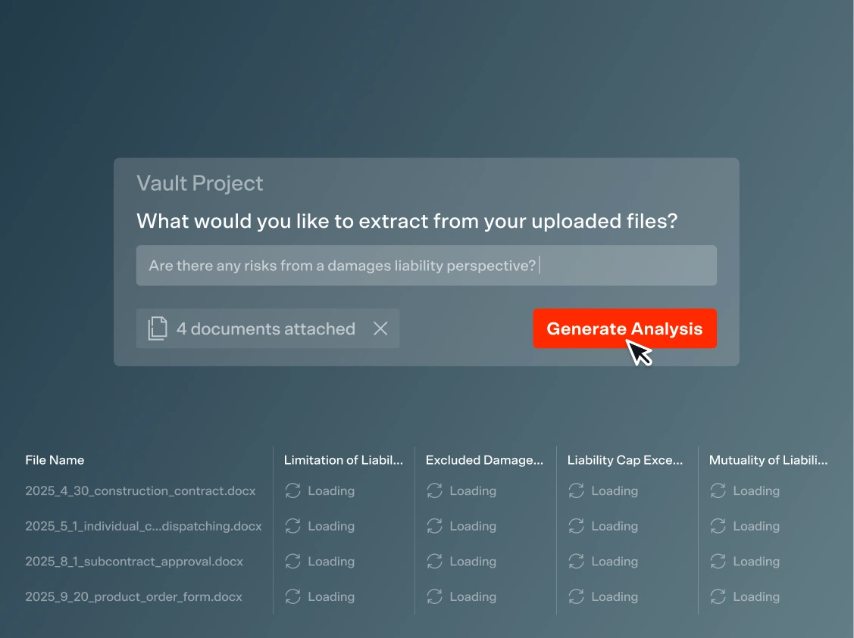The image size is (854, 638).
Task: Click loading spinner for construction_contract Mutuality column
Action: [718, 490]
